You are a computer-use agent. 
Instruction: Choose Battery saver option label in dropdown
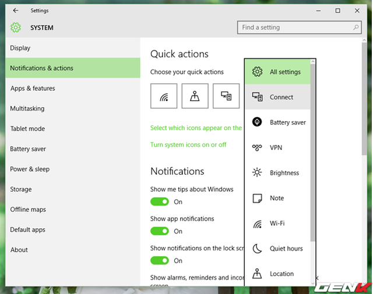tap(288, 122)
